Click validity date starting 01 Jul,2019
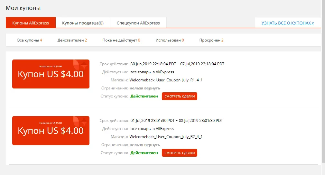Viewport: 325px width, 175px height. click(177, 120)
